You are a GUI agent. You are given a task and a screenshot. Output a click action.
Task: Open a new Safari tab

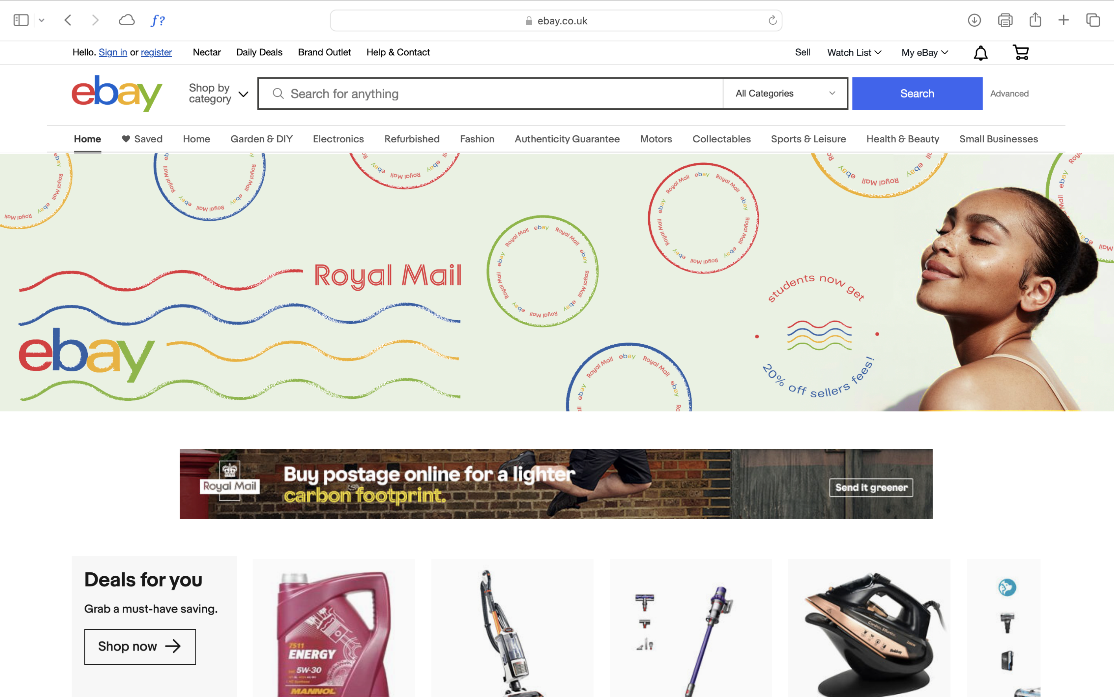pyautogui.click(x=1063, y=20)
